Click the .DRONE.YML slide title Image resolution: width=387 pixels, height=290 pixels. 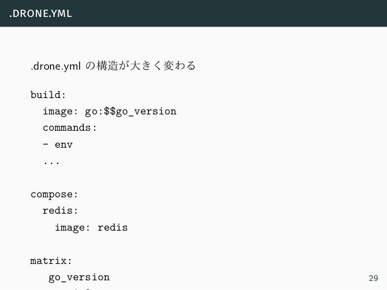(41, 13)
